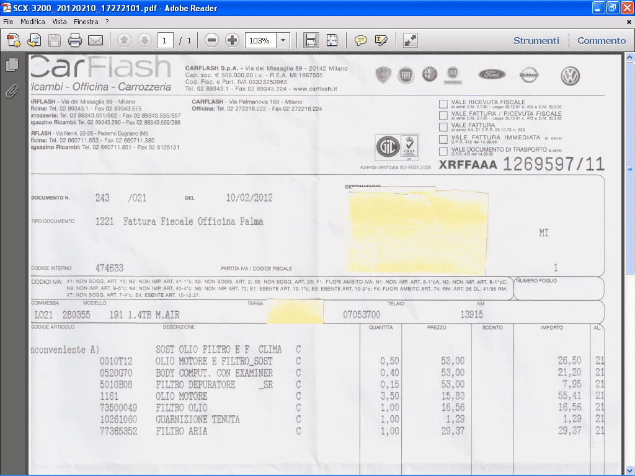The width and height of the screenshot is (635, 476).
Task: Open the Vista menu
Action: coord(60,22)
